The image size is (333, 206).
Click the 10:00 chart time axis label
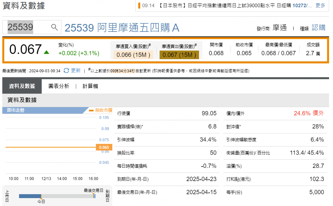(13, 179)
